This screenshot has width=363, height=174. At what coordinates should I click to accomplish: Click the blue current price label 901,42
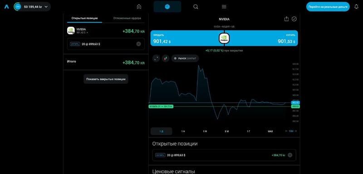[x=295, y=102]
